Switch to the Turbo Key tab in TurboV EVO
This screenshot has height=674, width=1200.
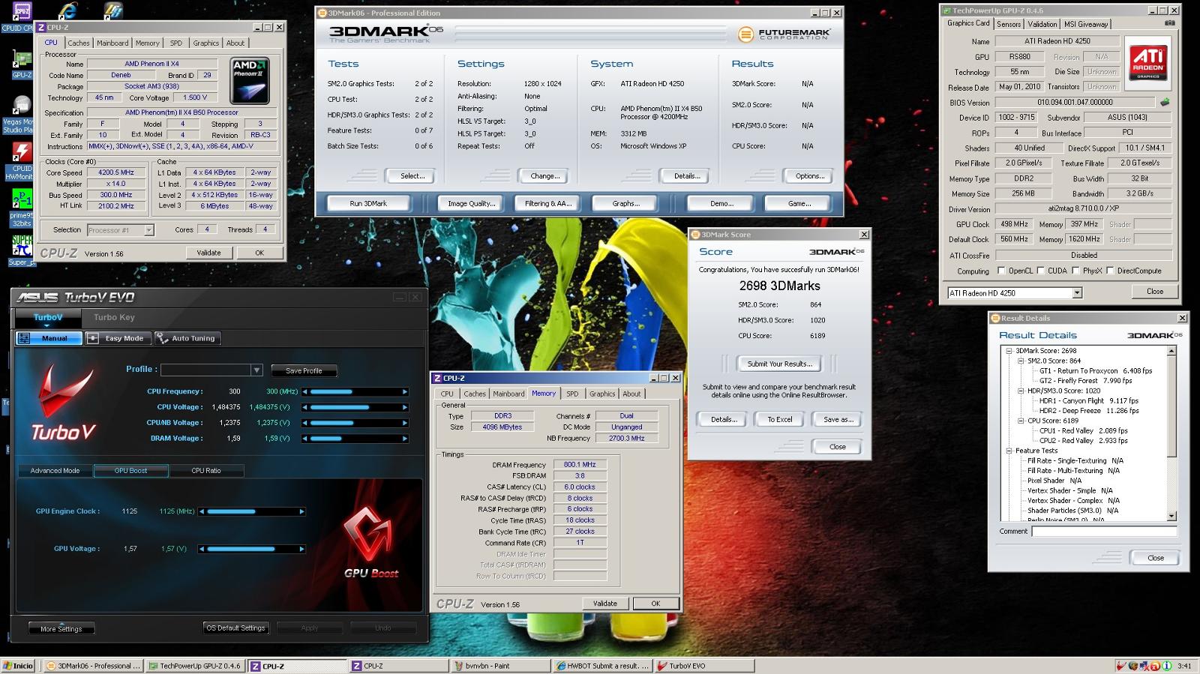click(x=114, y=317)
